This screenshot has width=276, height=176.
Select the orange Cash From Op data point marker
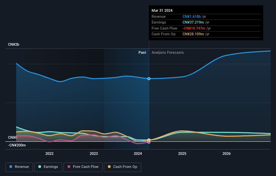click(x=149, y=140)
